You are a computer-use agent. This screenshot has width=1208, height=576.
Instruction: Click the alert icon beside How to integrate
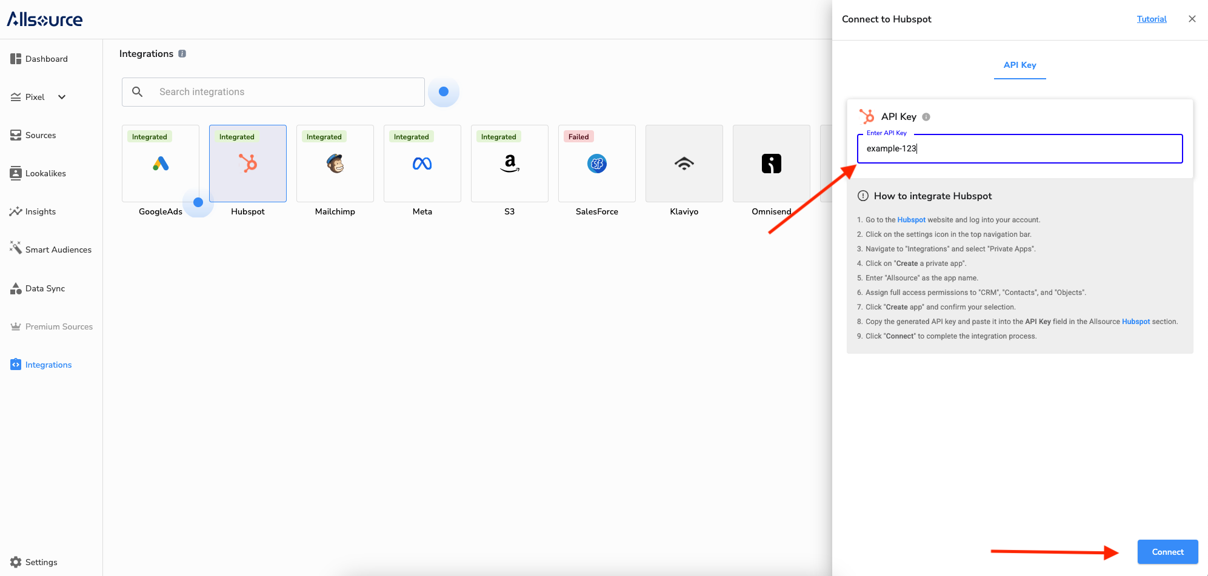(x=863, y=196)
